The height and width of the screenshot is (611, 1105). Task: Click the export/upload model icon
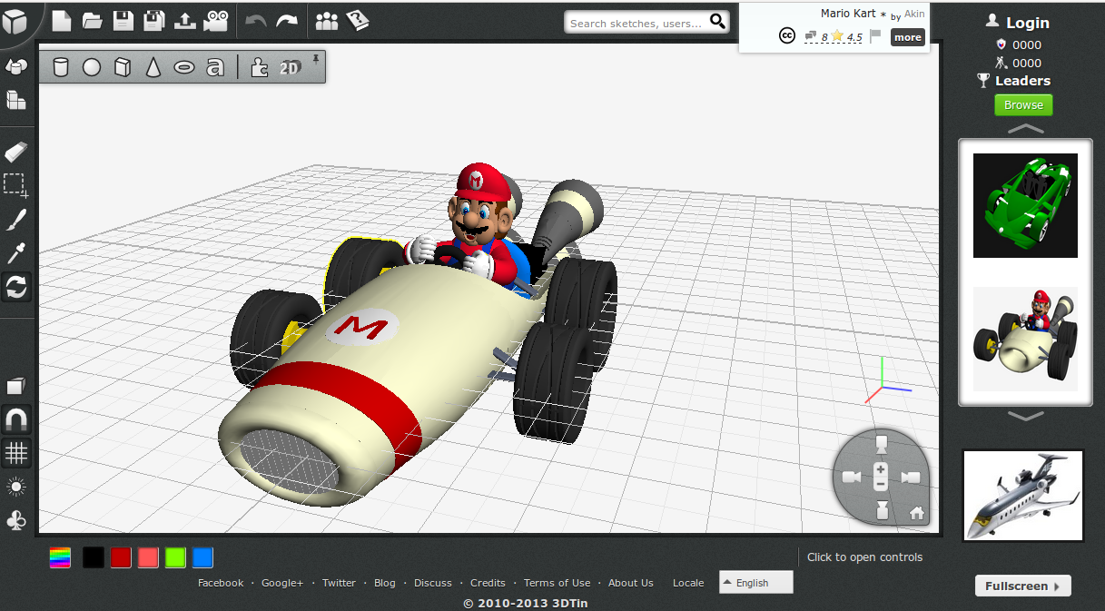(184, 21)
